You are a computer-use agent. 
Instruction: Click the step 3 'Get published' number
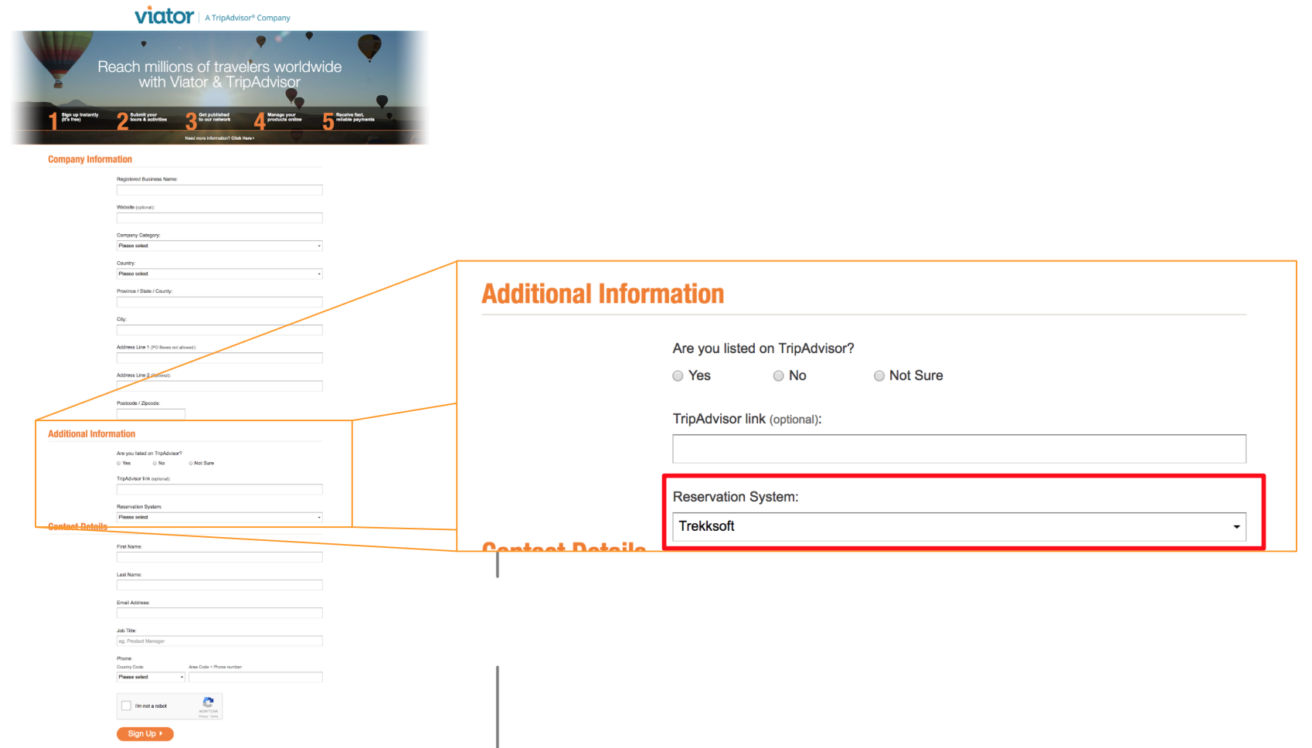click(191, 121)
